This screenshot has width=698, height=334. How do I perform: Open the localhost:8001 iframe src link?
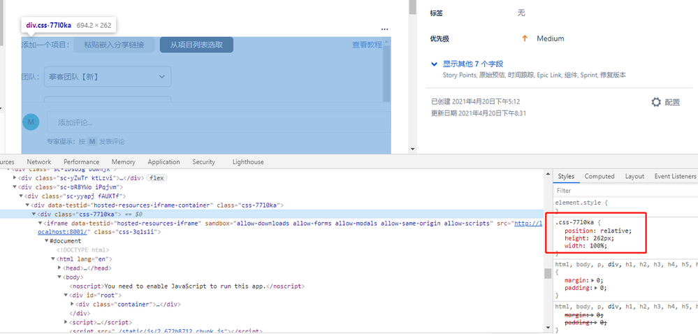[x=528, y=223]
